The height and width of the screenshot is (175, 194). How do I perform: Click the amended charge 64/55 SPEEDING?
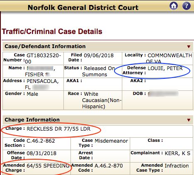[x=48, y=165]
